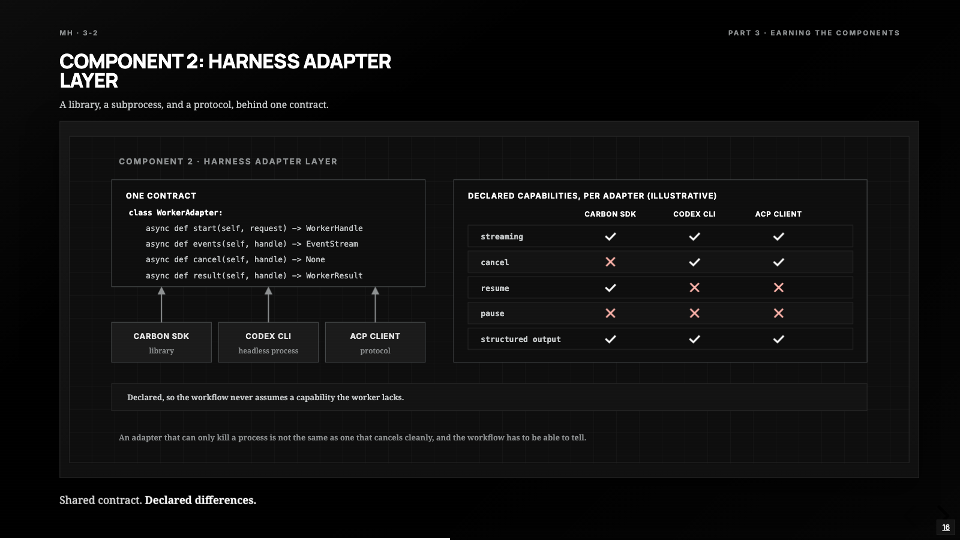The width and height of the screenshot is (960, 540).
Task: Click the cancel checkmark under CODEX CLI
Action: click(694, 262)
